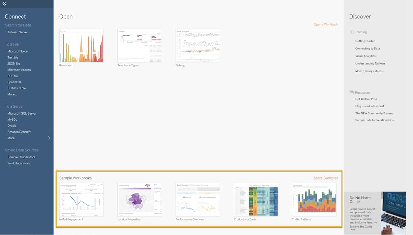Click the Do No Harm Guide image
The width and height of the screenshot is (413, 235).
[394, 213]
